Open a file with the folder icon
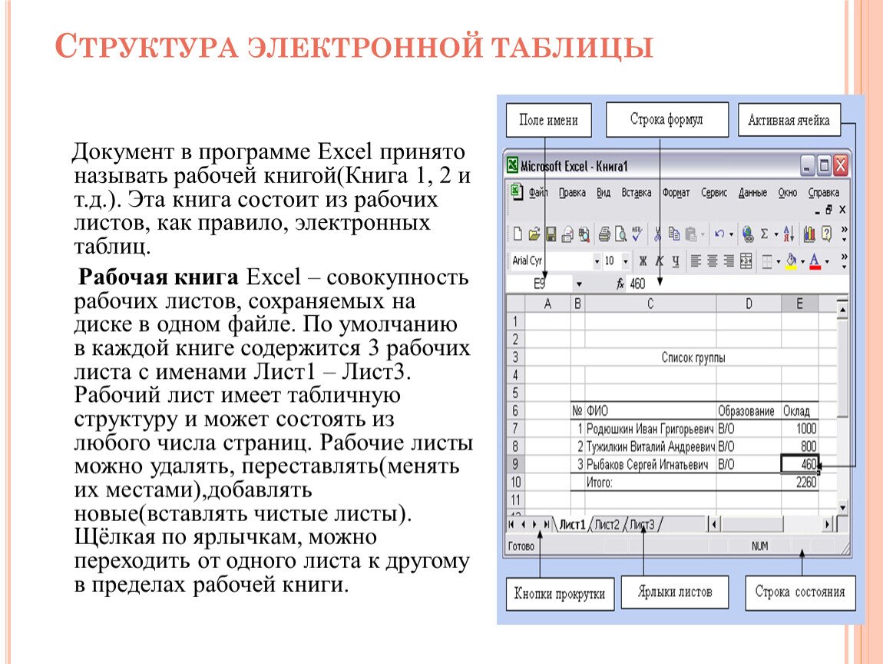The width and height of the screenshot is (883, 664). click(x=533, y=234)
